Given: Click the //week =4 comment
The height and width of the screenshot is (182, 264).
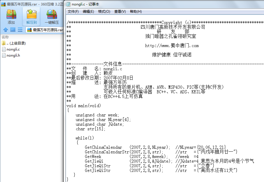Looking at the screenshot, I should (x=187, y=157).
